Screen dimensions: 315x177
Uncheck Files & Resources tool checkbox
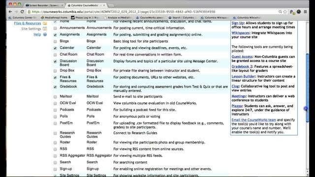(x=55, y=78)
